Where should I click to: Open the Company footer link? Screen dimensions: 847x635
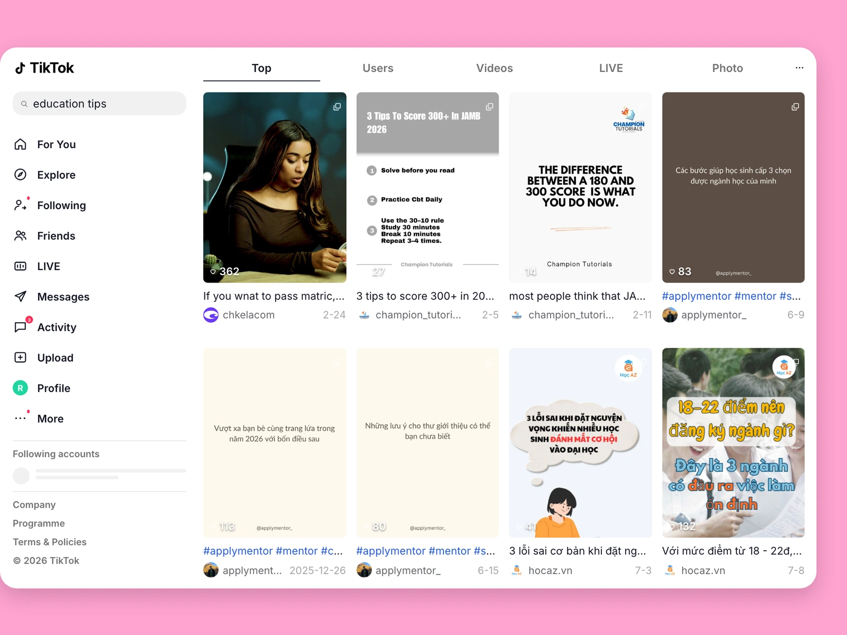[x=34, y=505]
